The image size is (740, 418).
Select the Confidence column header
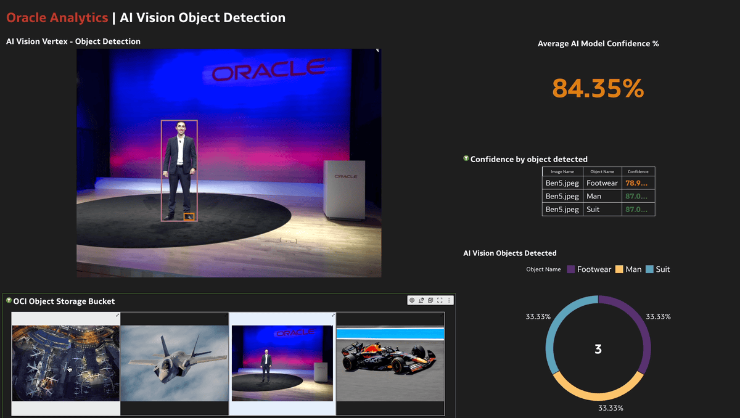point(638,171)
